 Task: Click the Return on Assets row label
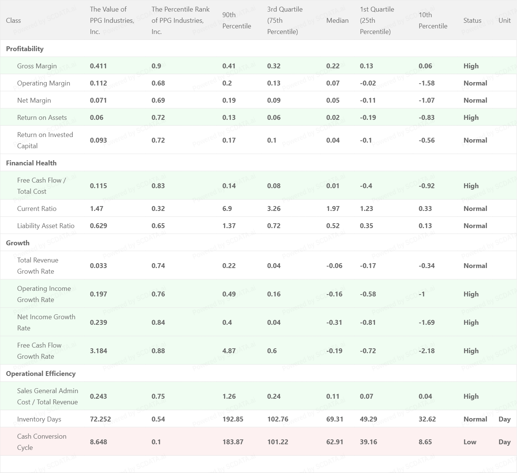42,118
